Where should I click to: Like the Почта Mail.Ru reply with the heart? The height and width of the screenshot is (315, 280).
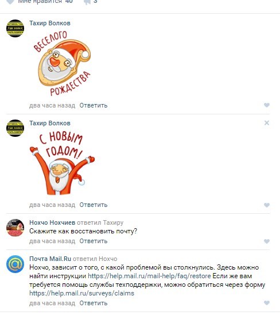click(267, 303)
